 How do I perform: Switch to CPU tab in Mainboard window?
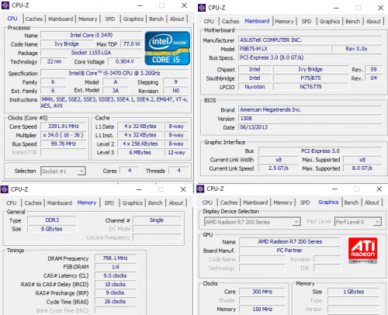click(209, 21)
